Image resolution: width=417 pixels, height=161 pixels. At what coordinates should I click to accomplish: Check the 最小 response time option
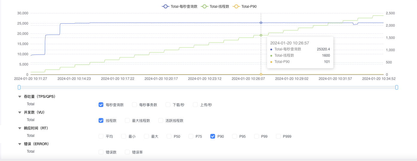(124, 136)
